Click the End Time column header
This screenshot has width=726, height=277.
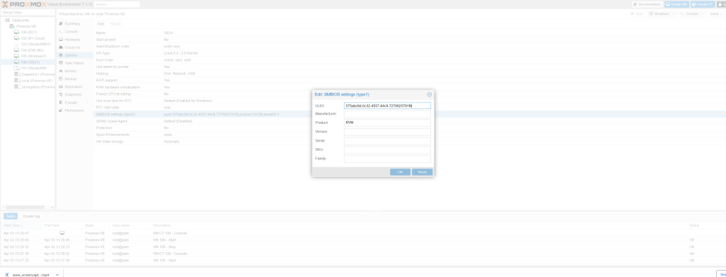click(x=62, y=225)
